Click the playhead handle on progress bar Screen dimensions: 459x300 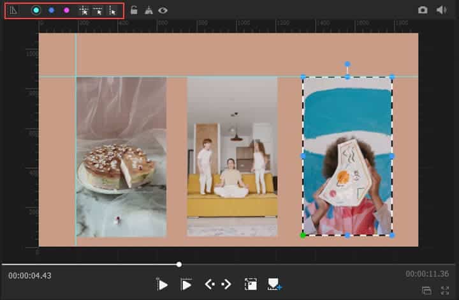point(179,264)
